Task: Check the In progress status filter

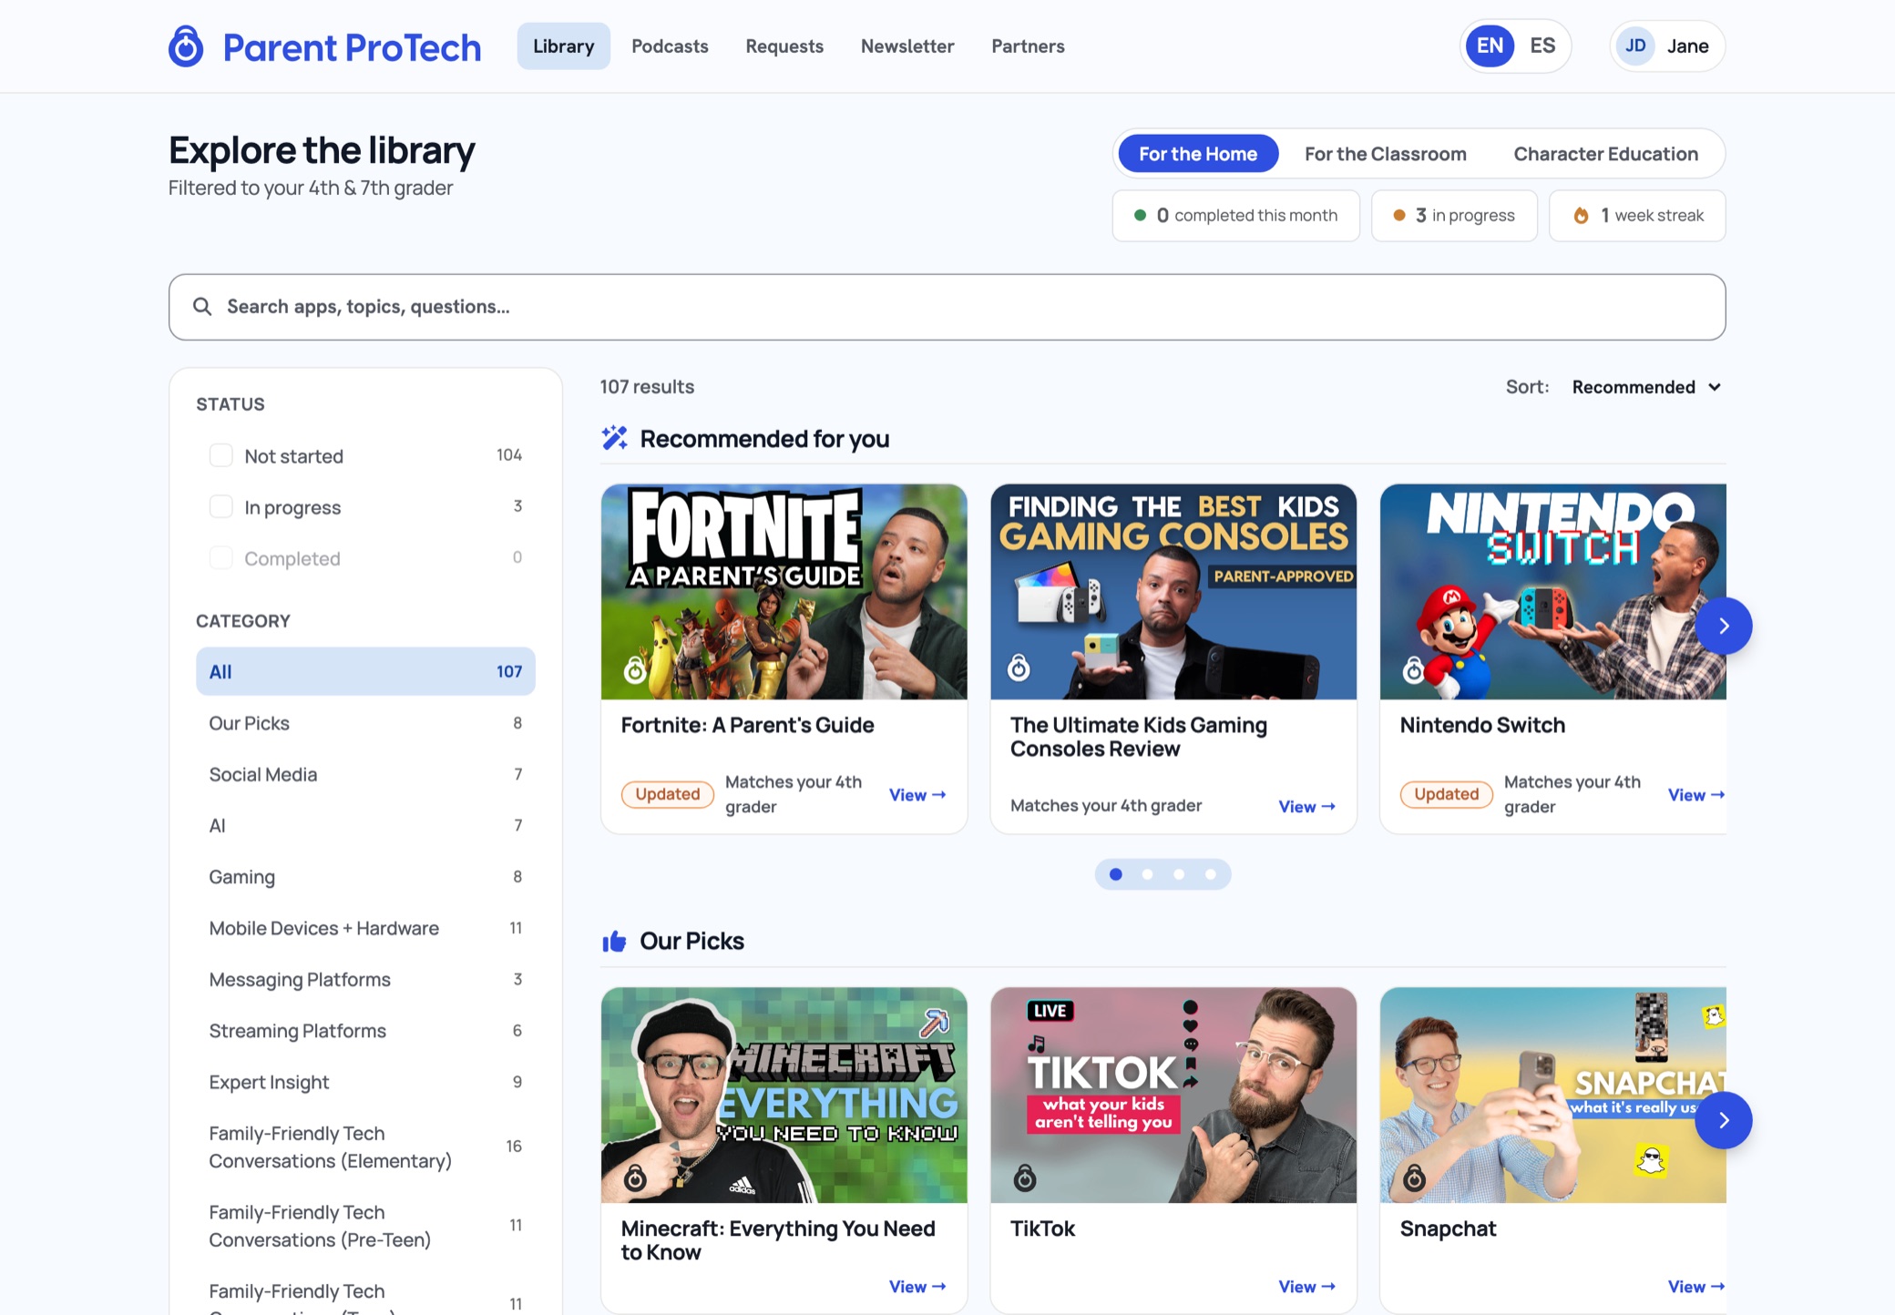Action: coord(220,506)
